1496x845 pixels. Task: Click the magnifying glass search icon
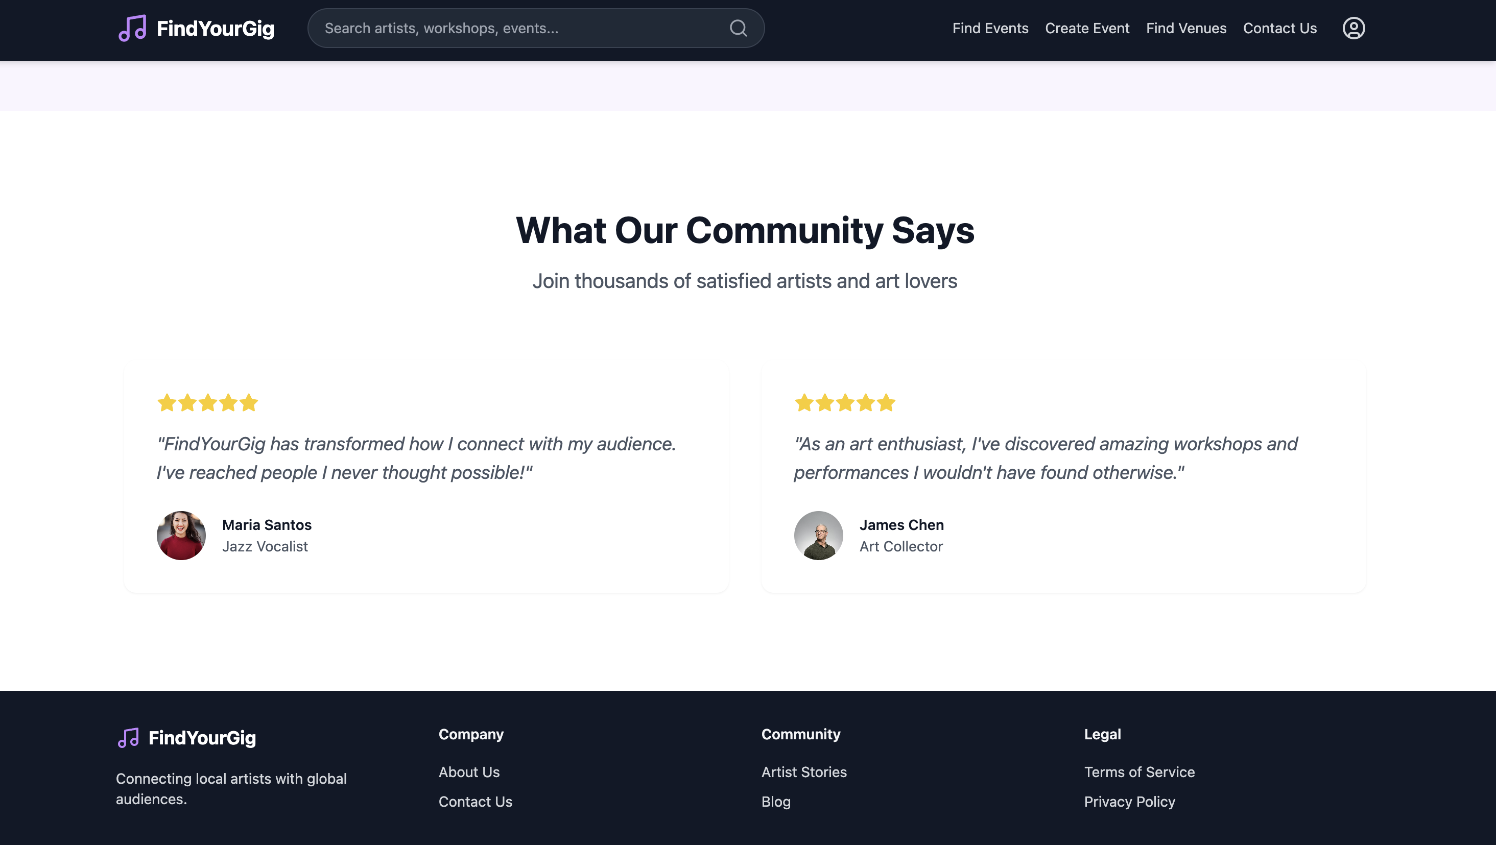738,28
